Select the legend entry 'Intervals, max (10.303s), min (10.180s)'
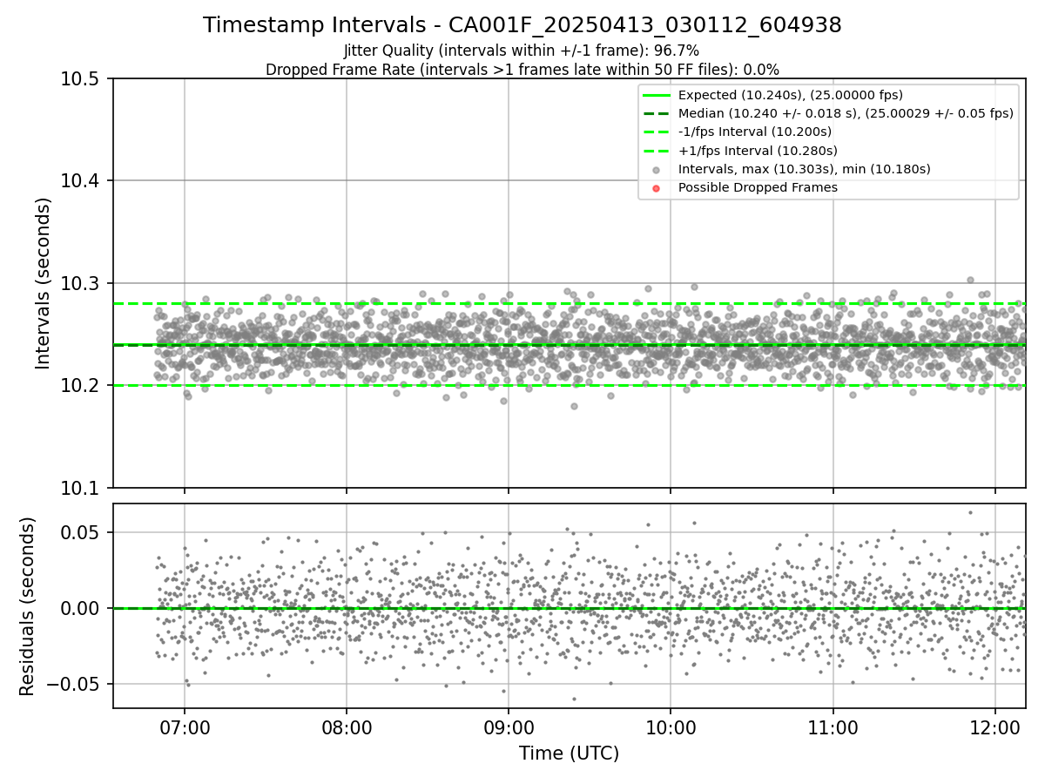Screen dimensions: 1045x784 click(x=805, y=169)
